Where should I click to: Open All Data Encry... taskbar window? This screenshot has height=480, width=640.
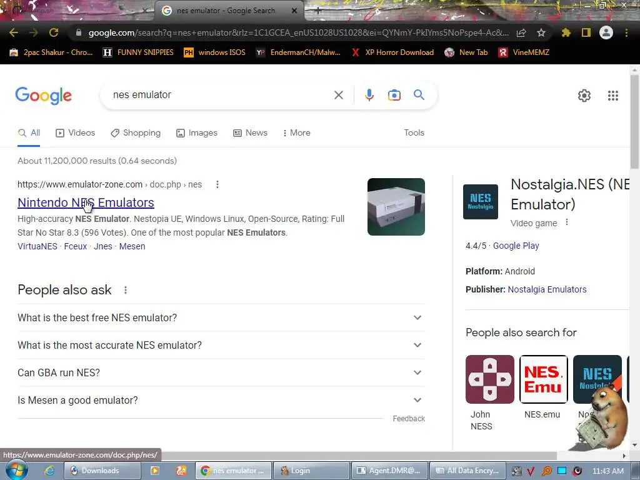(467, 471)
